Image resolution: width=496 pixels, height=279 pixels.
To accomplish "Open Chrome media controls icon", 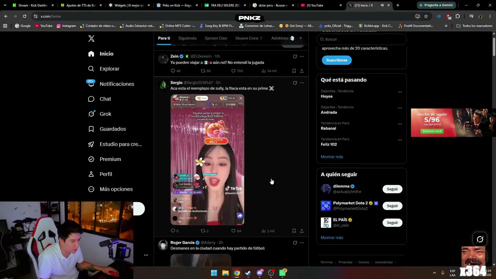I will 471,16.
